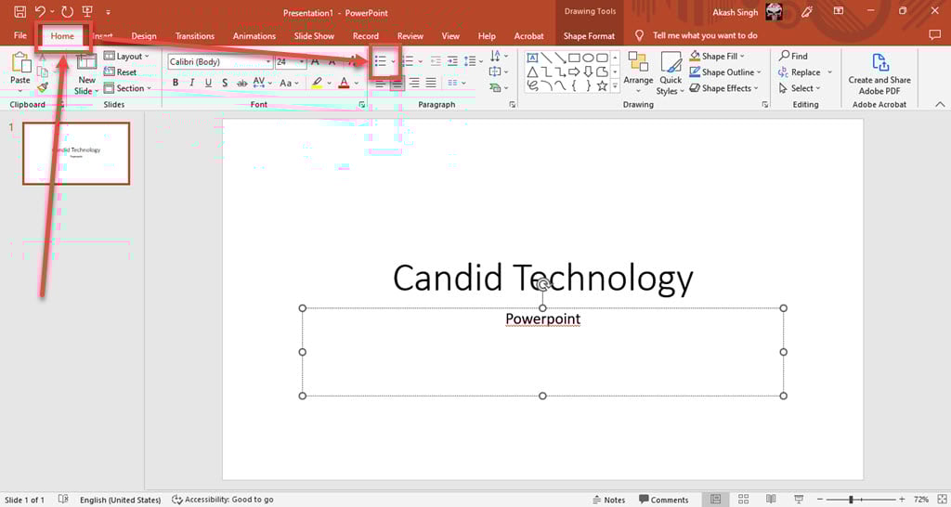Screen dimensions: 951x507
Task: Open Quick Styles gallery
Action: 671,72
